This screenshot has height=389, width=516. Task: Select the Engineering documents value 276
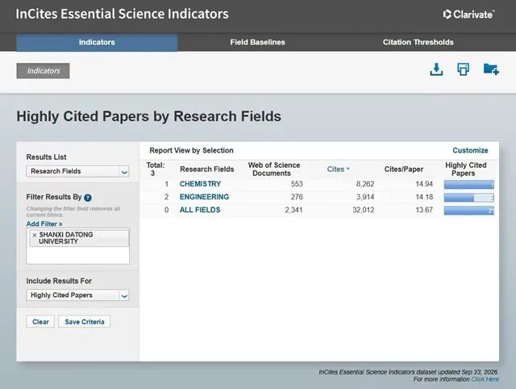point(297,197)
